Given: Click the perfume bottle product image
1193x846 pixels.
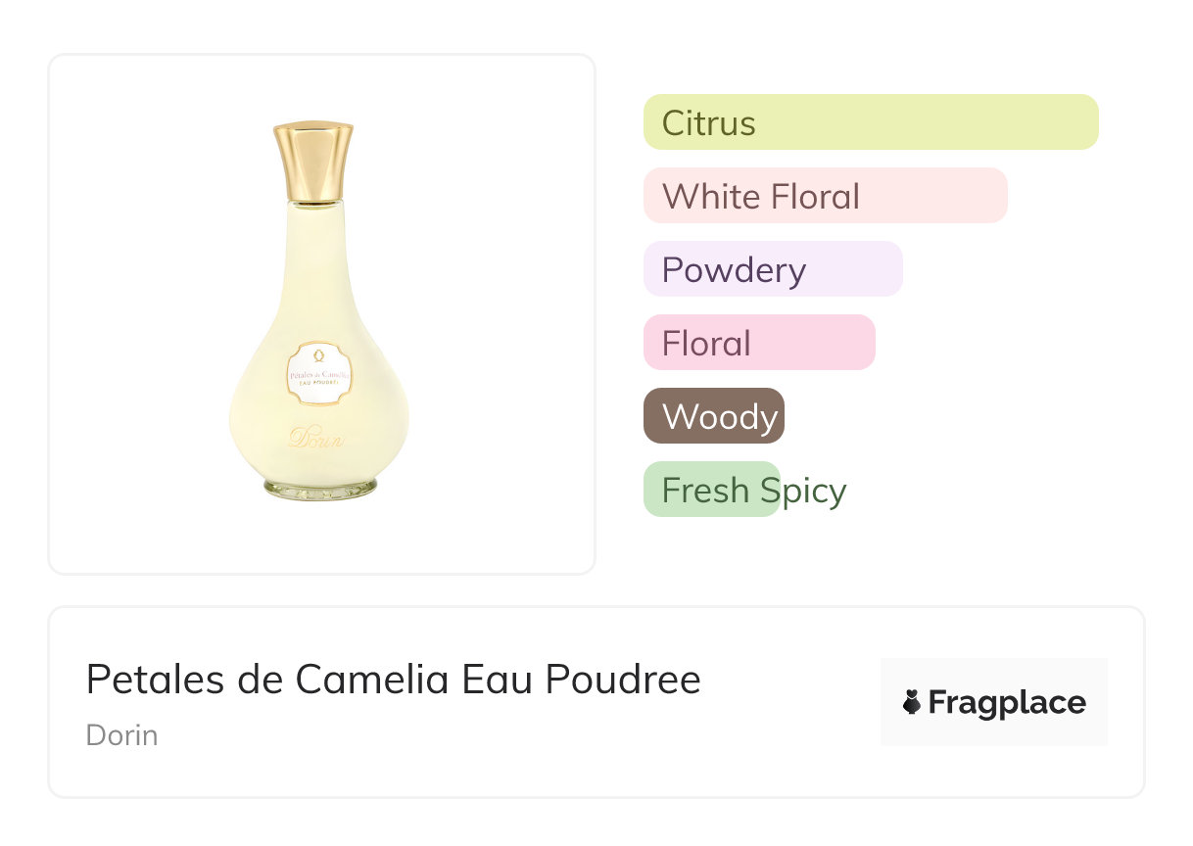Looking at the screenshot, I should [319, 313].
